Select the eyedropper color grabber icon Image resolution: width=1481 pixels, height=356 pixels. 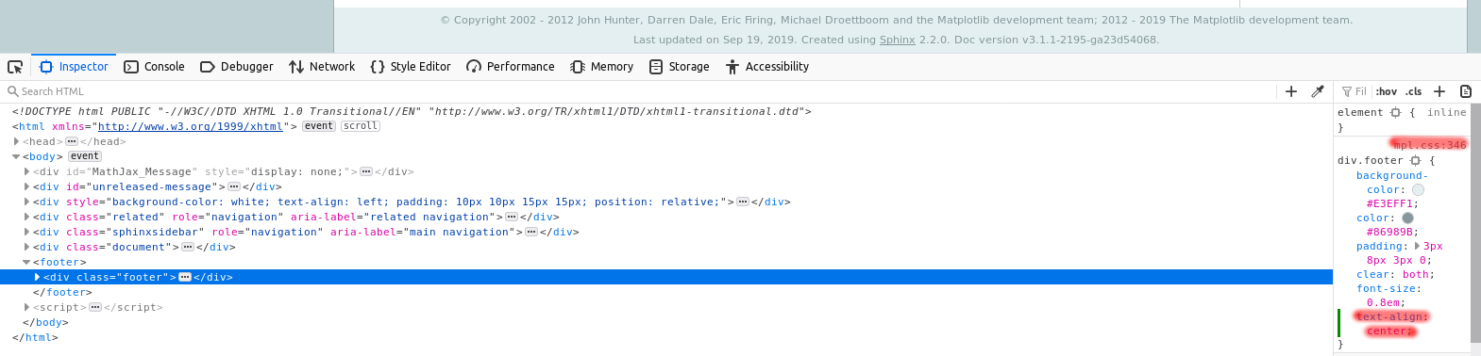pos(1318,91)
